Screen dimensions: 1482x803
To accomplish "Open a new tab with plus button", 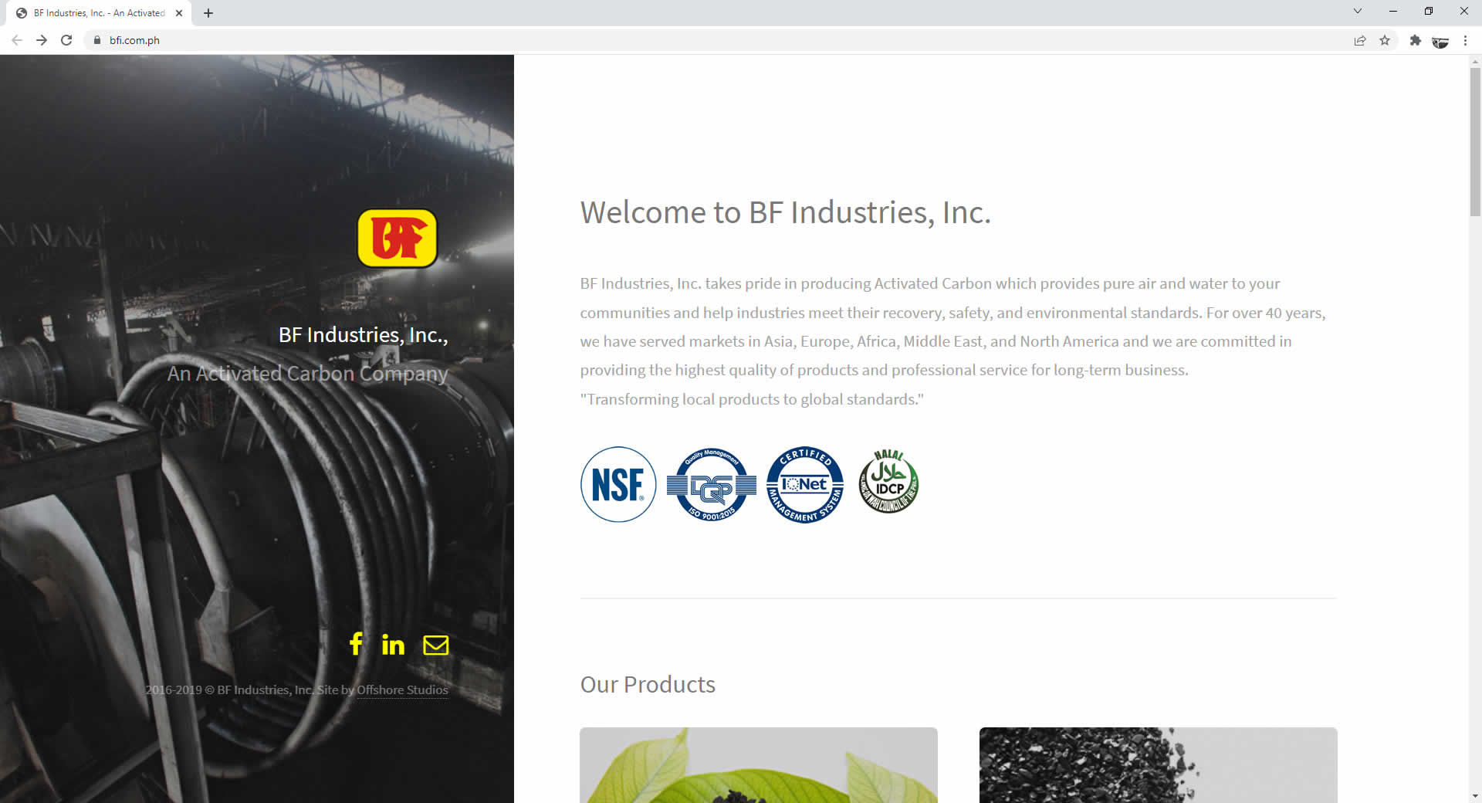I will tap(208, 13).
